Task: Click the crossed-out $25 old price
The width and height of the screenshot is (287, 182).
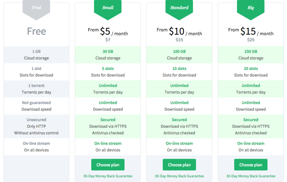Action: (251, 40)
